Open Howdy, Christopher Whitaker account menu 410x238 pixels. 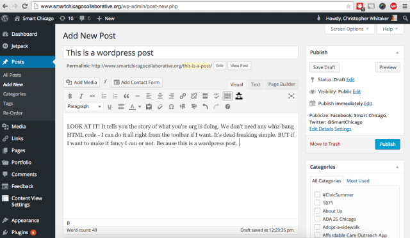361,19
